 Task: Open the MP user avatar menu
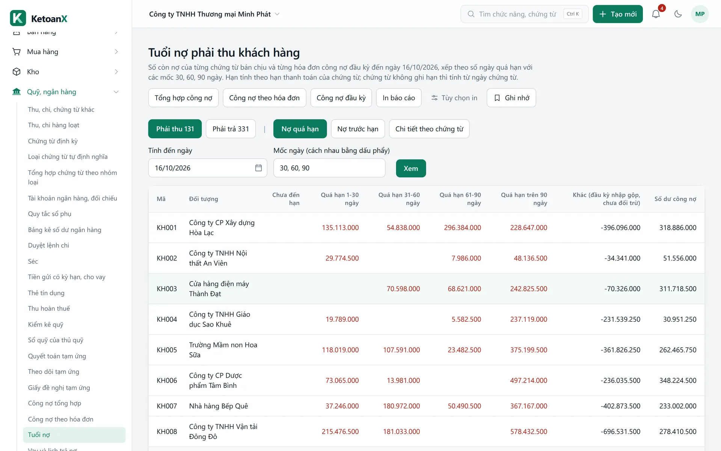(x=700, y=14)
